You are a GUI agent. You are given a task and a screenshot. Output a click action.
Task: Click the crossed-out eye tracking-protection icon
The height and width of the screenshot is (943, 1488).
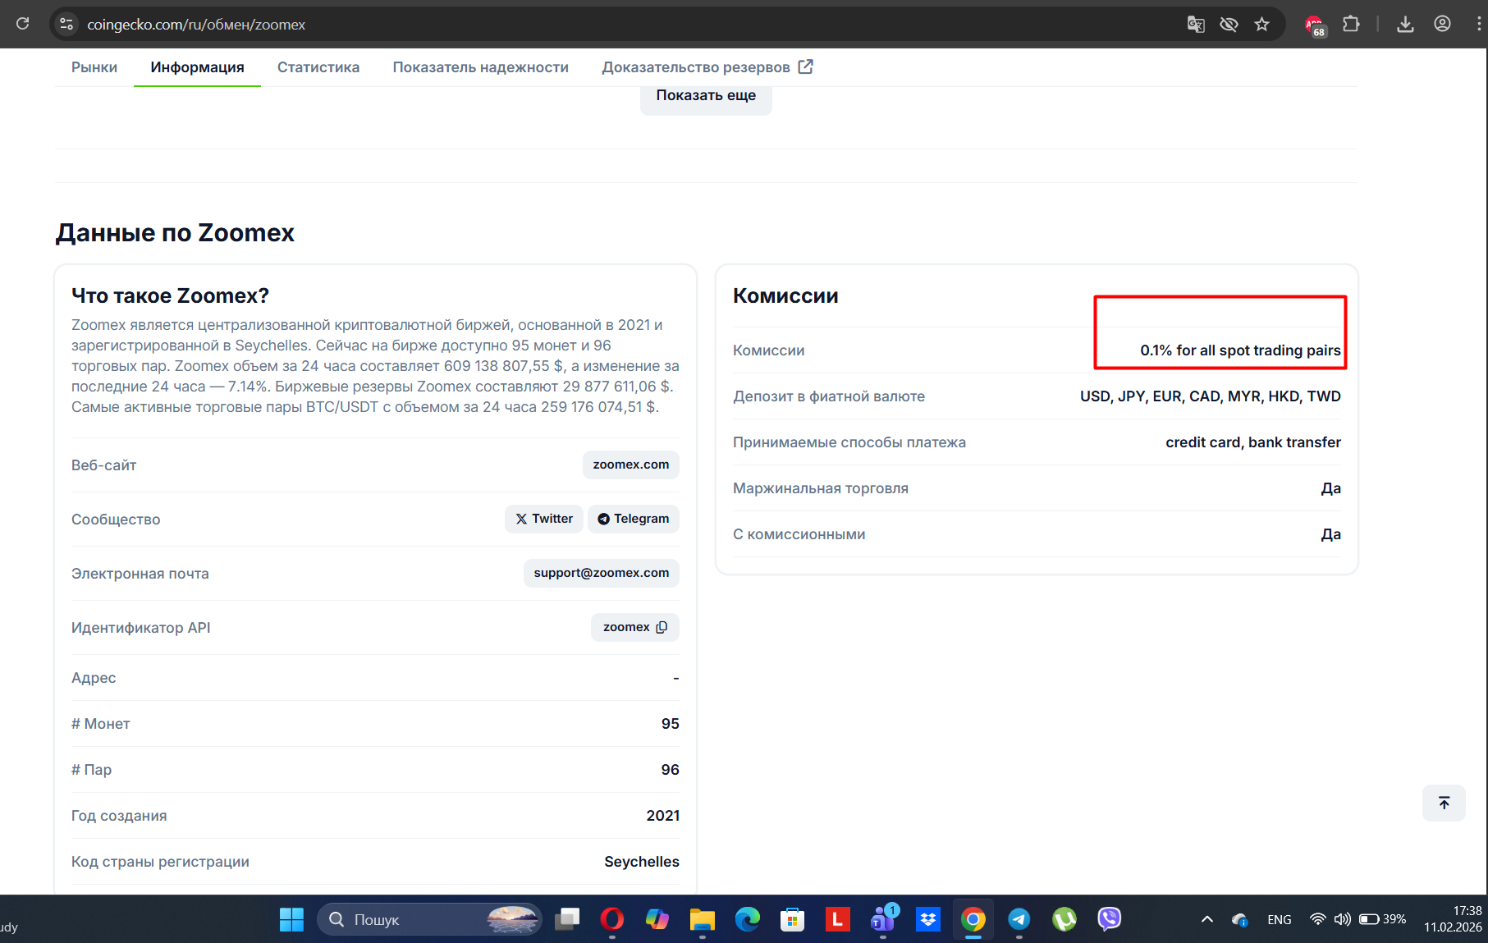(x=1229, y=24)
